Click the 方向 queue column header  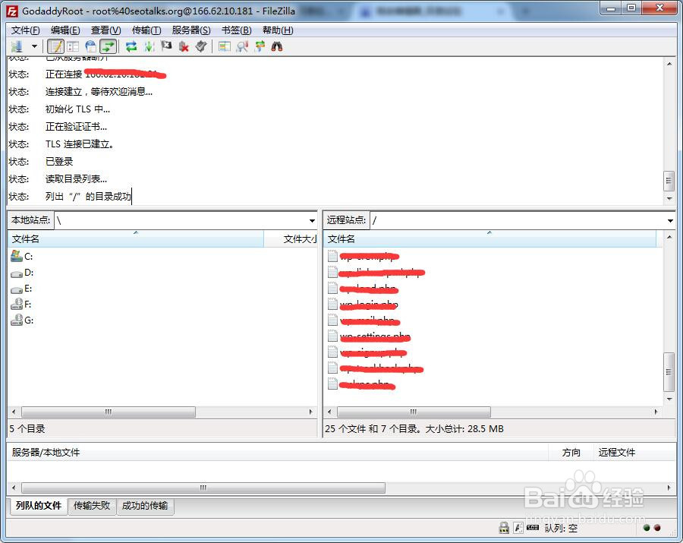tap(571, 453)
